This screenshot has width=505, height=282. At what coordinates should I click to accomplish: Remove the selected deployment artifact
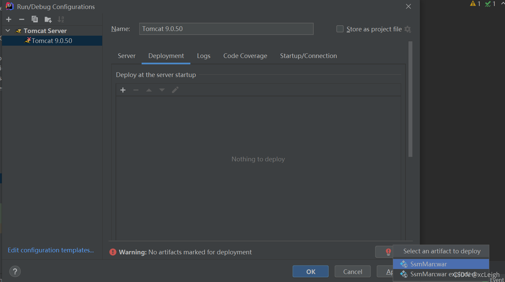(136, 90)
